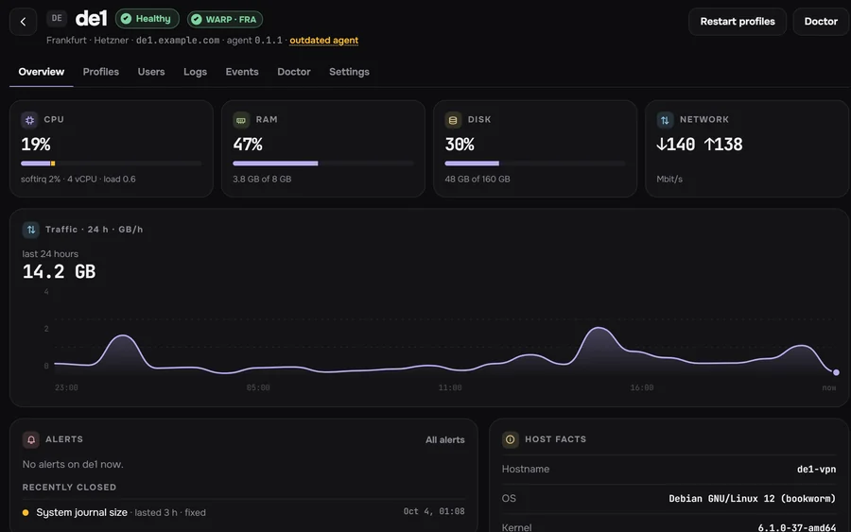Click the Host Facts info icon
Viewport: 851px width, 532px height.
[511, 439]
